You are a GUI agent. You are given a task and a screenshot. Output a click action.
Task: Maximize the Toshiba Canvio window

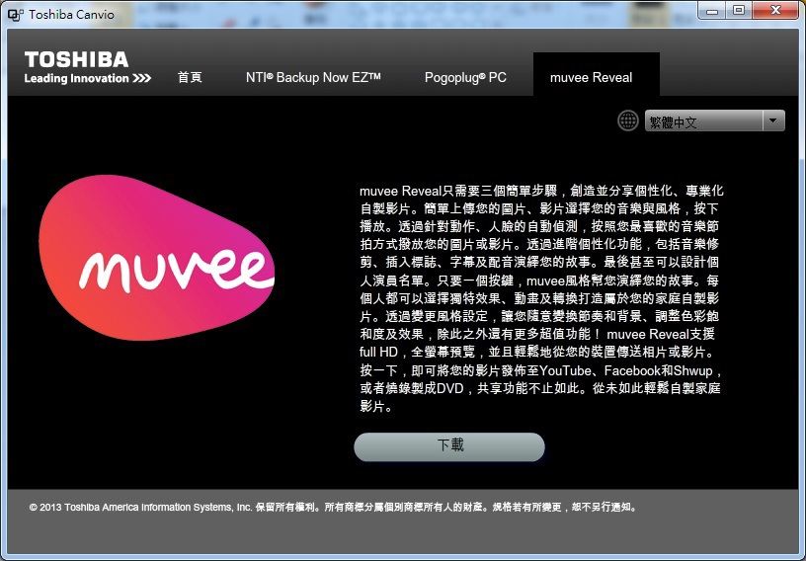(739, 11)
